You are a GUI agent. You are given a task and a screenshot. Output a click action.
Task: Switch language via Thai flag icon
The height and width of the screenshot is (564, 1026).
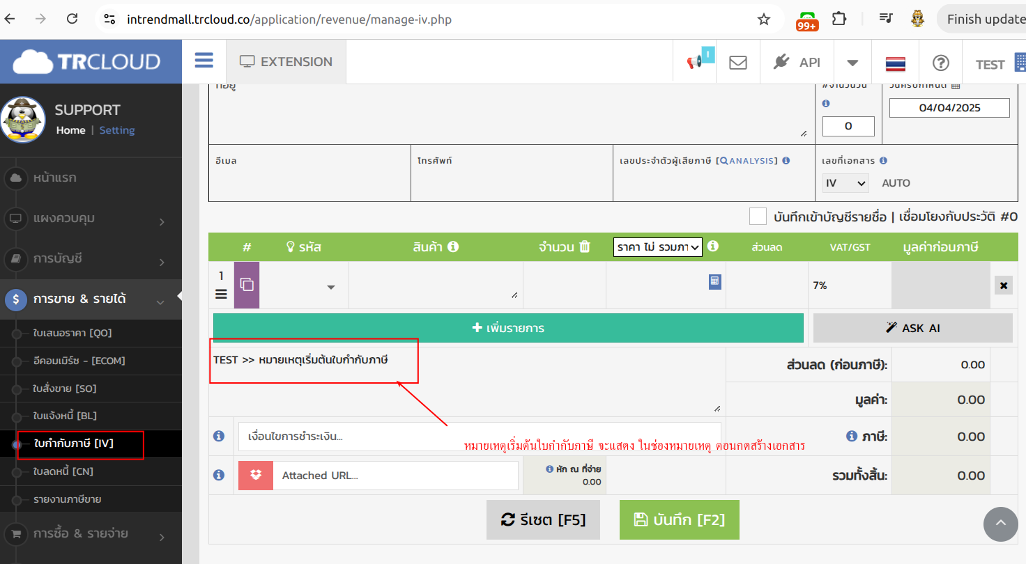click(896, 63)
